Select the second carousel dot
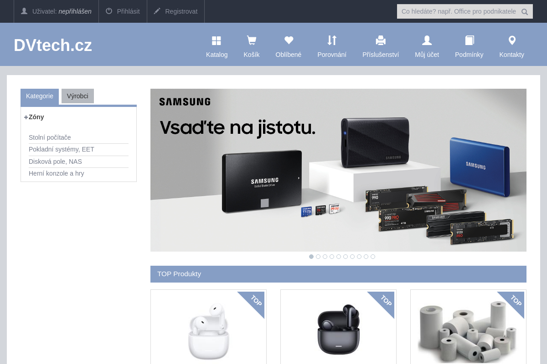The width and height of the screenshot is (547, 364). click(x=318, y=257)
